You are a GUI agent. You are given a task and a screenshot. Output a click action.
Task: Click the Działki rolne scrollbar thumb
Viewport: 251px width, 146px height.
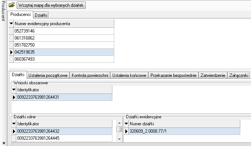(x=119, y=129)
